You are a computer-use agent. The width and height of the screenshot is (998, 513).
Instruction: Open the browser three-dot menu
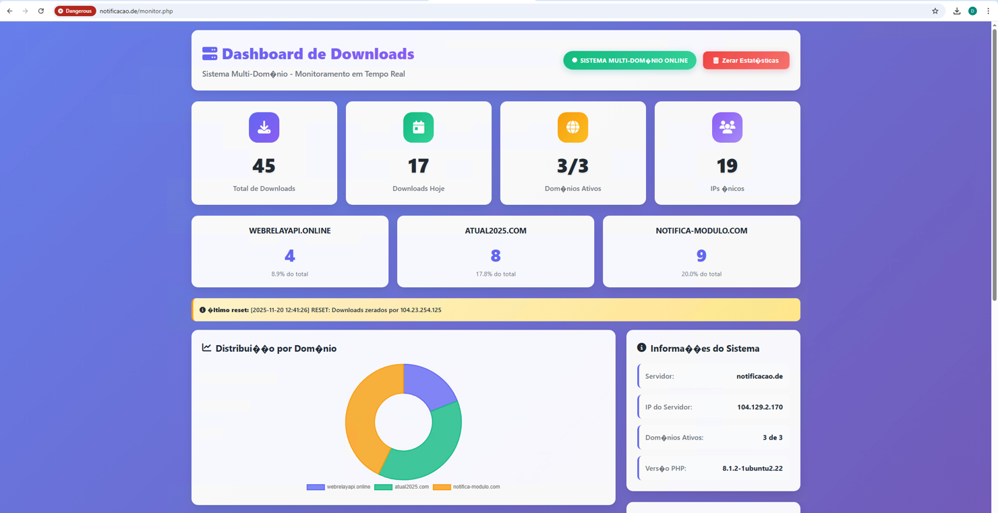coord(988,11)
